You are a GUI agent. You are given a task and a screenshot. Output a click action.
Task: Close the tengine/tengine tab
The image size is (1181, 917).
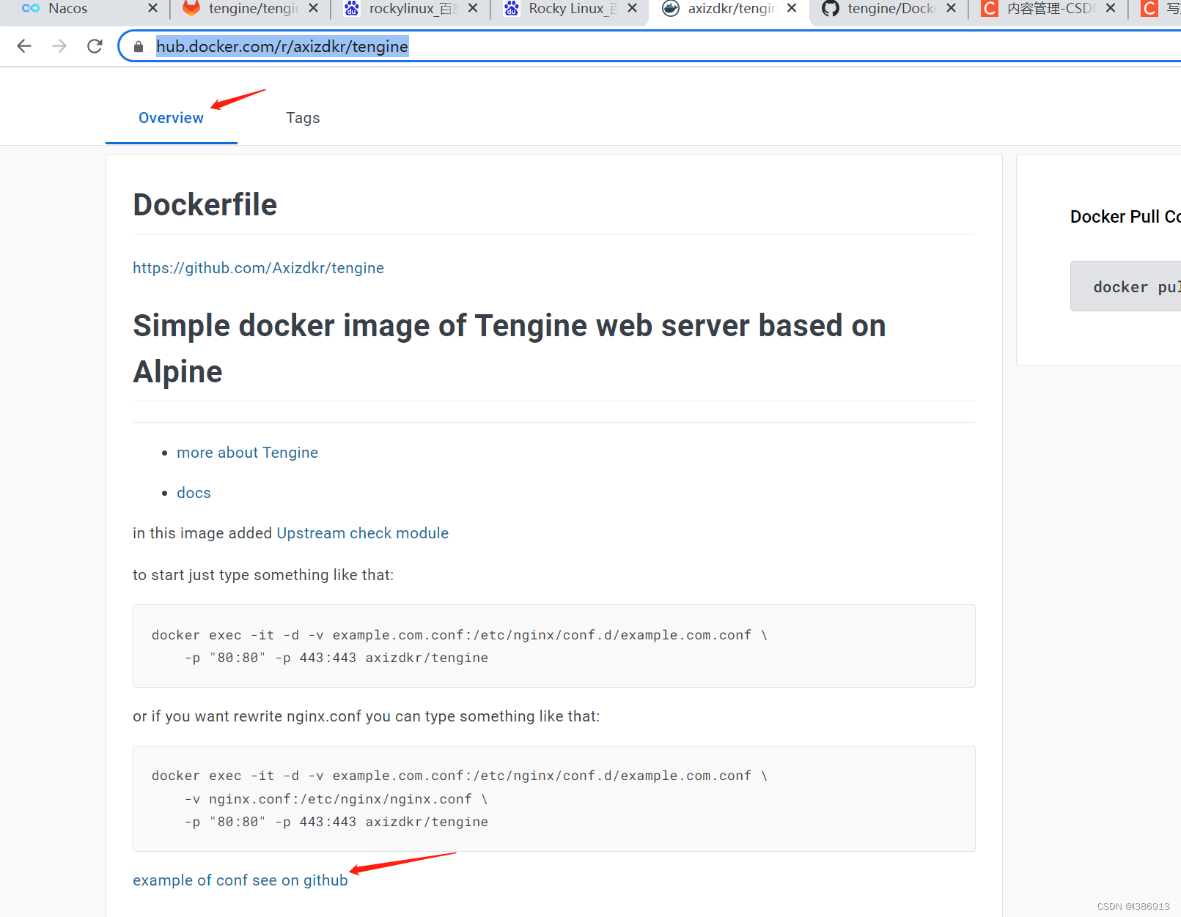coord(313,9)
